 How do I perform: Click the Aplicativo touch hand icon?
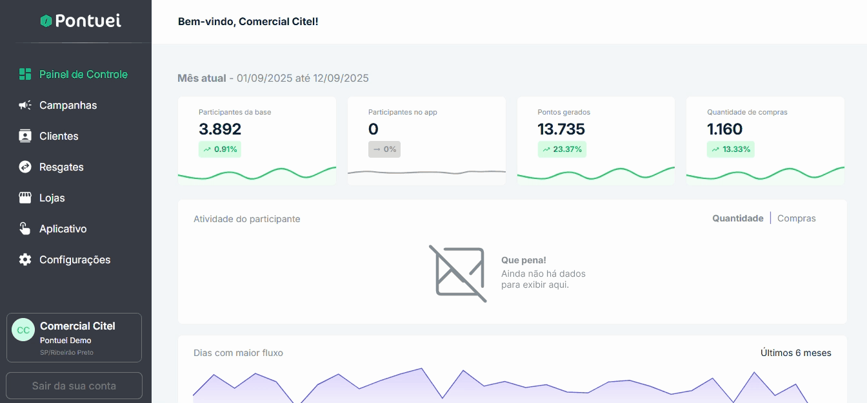pos(25,229)
